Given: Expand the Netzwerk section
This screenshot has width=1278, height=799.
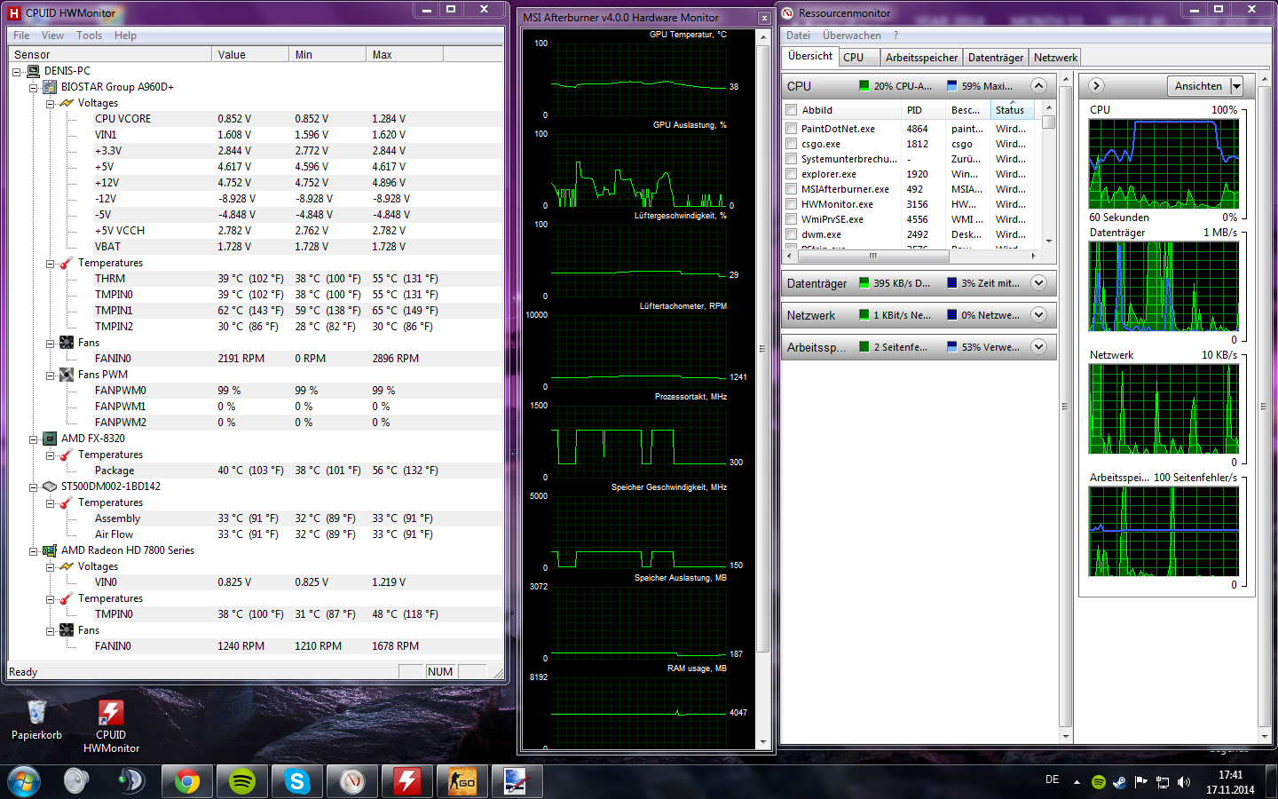Looking at the screenshot, I should pos(1038,315).
